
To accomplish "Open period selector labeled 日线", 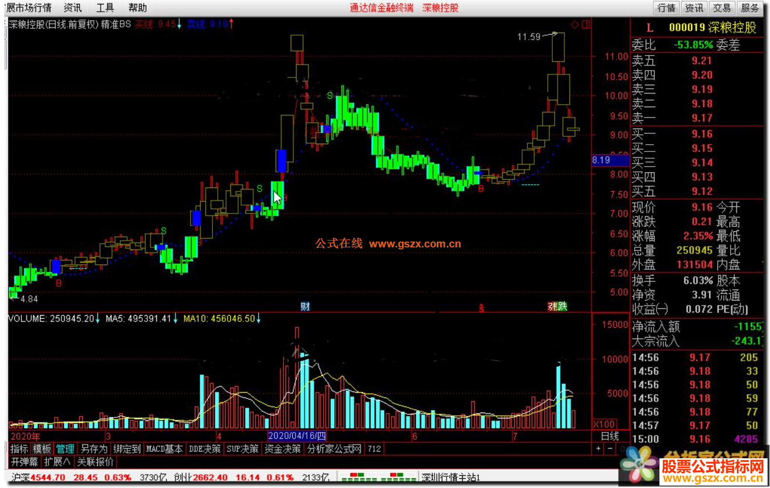I will tap(609, 436).
